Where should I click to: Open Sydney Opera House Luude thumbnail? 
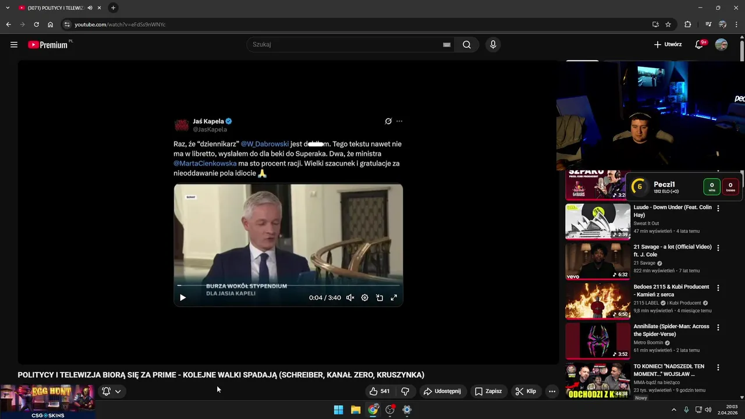coord(598,221)
